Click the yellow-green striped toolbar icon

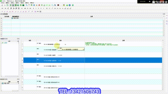point(64,5)
